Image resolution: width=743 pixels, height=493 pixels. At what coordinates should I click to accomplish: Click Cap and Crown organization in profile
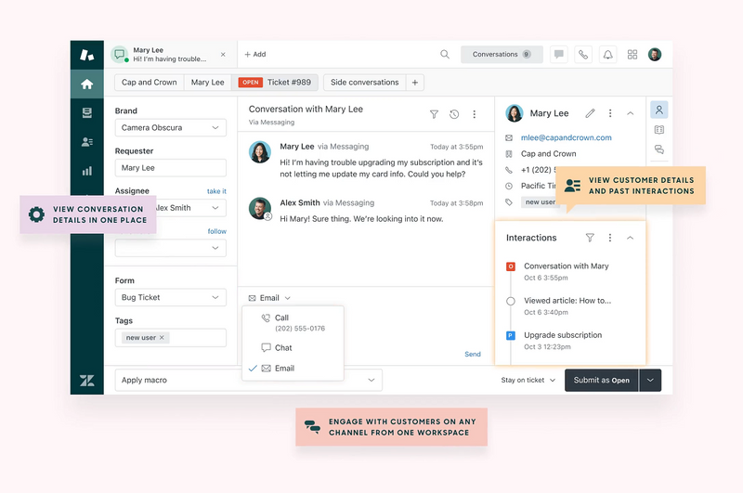[548, 154]
